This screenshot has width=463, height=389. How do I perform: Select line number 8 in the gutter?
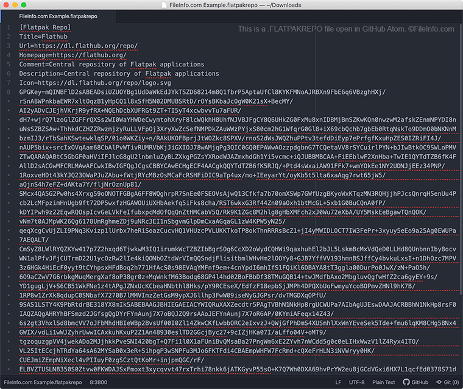pyautogui.click(x=8, y=91)
